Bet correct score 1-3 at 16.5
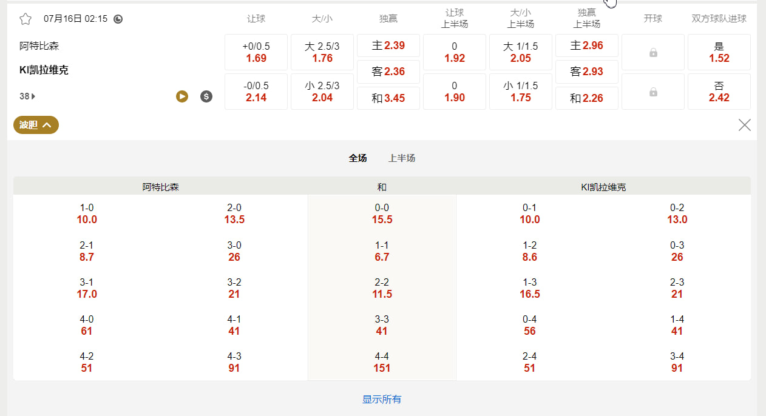The width and height of the screenshot is (766, 416). 530,288
